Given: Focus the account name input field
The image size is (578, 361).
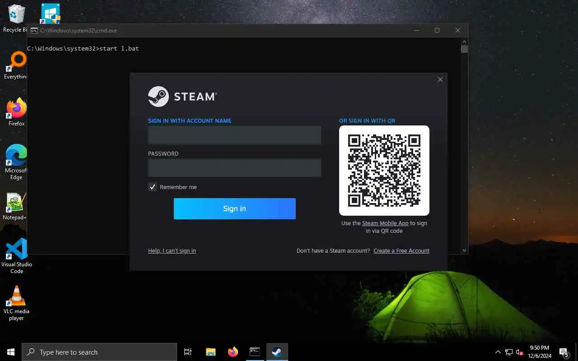Looking at the screenshot, I should (x=234, y=135).
